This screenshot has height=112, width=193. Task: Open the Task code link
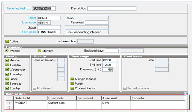[29, 32]
